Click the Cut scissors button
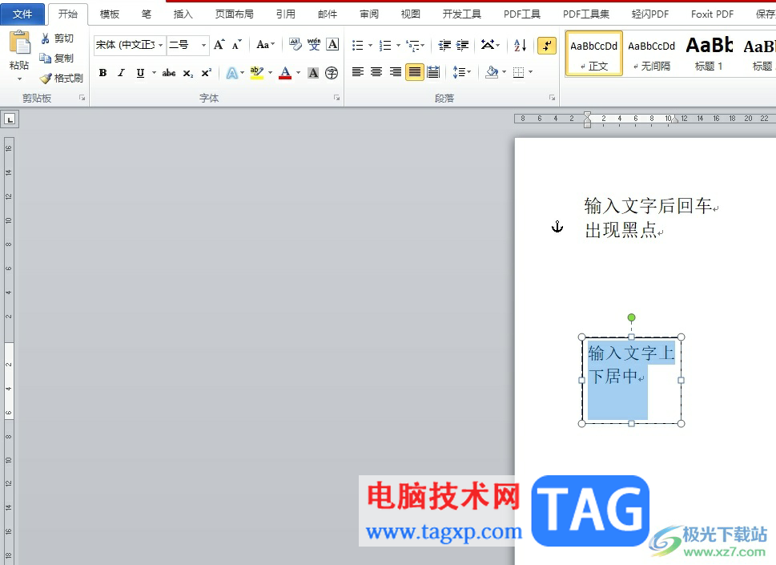The width and height of the screenshot is (776, 565). click(58, 38)
